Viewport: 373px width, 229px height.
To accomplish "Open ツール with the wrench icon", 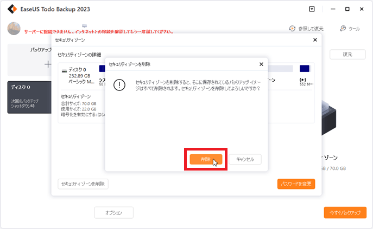I will coord(350,28).
